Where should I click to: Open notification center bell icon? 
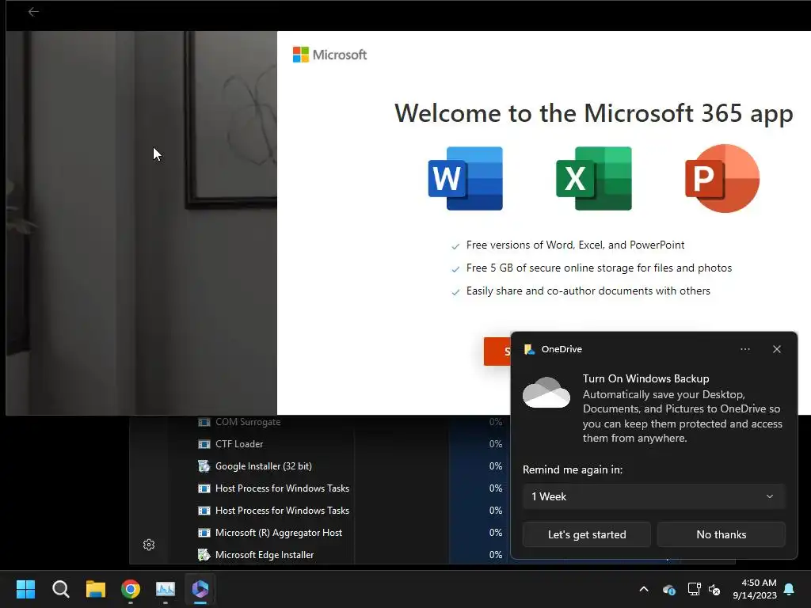(x=790, y=589)
